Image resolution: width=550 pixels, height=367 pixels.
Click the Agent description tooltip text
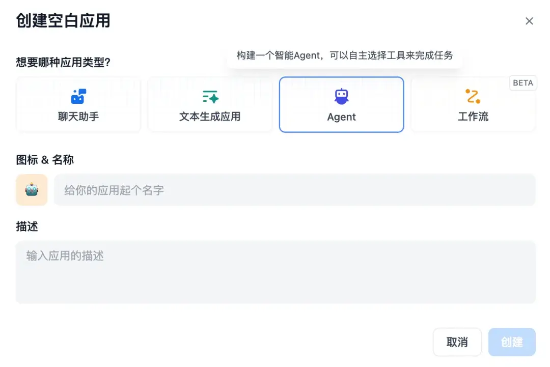coord(345,55)
